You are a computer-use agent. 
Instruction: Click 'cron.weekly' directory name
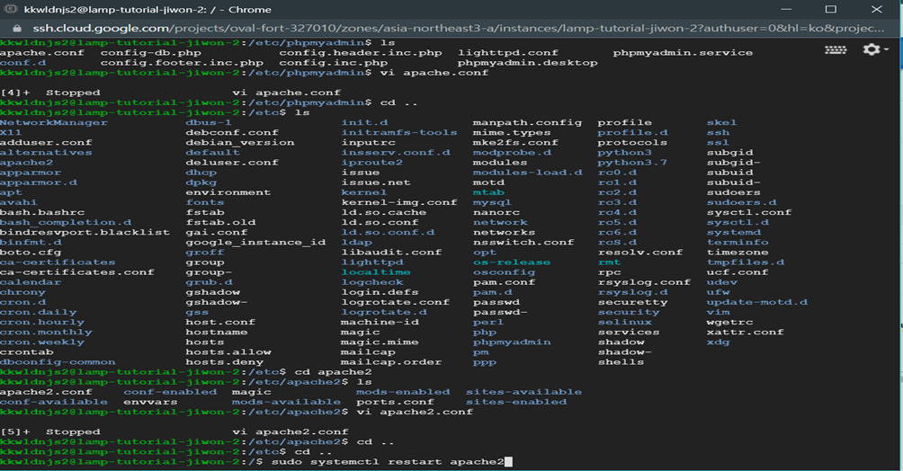[42, 342]
